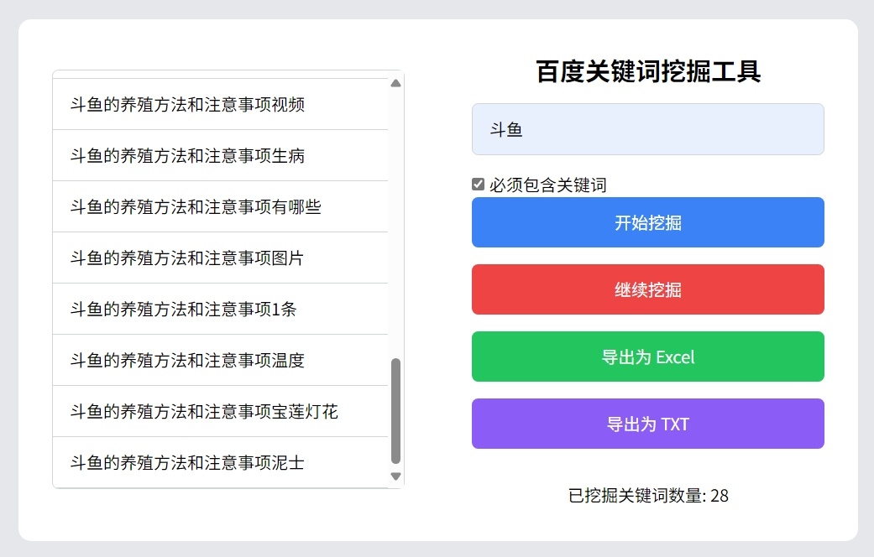The image size is (874, 557).
Task: Export results with 导出为 Excel
Action: point(647,357)
